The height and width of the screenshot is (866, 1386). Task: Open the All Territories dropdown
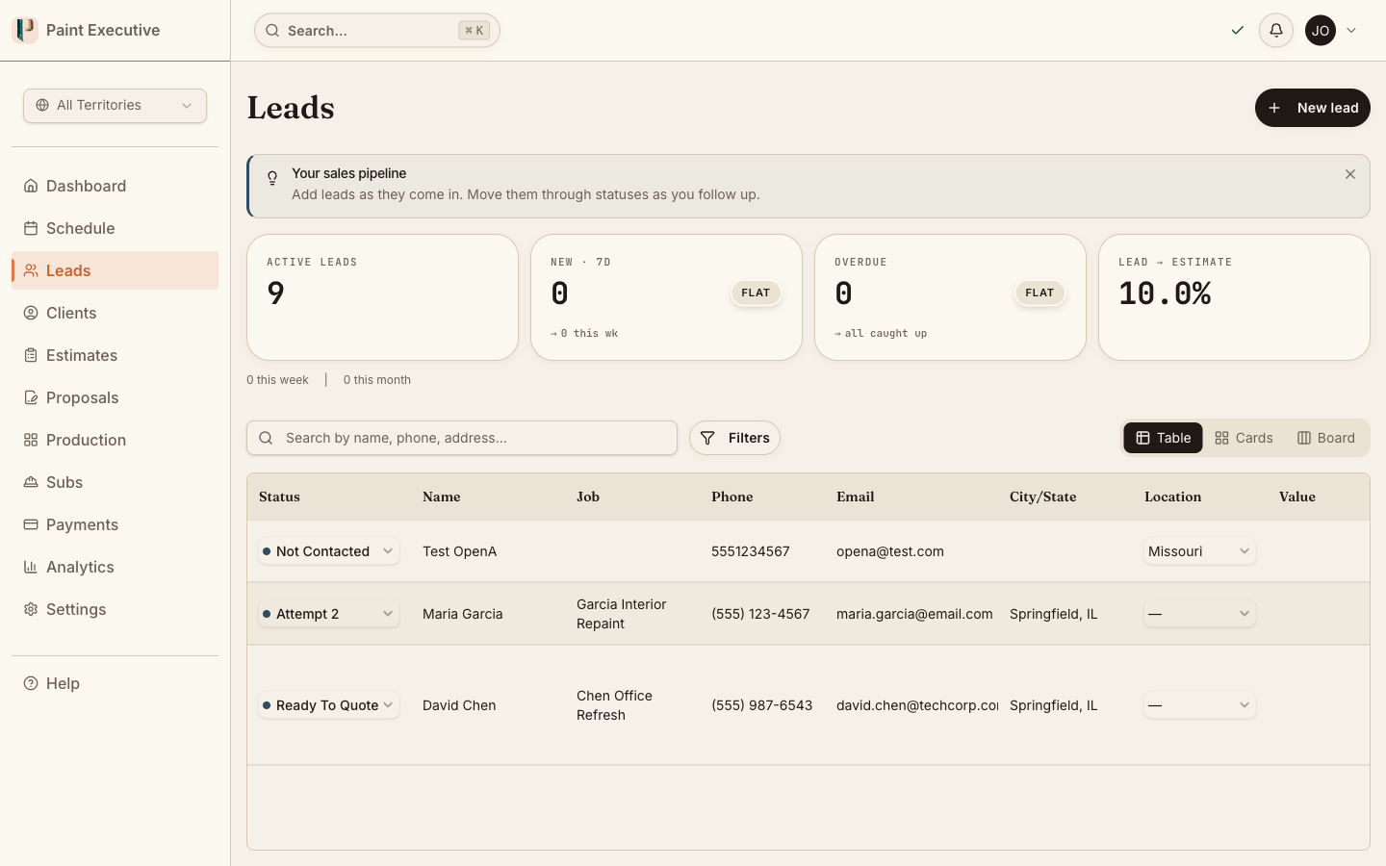pos(115,106)
